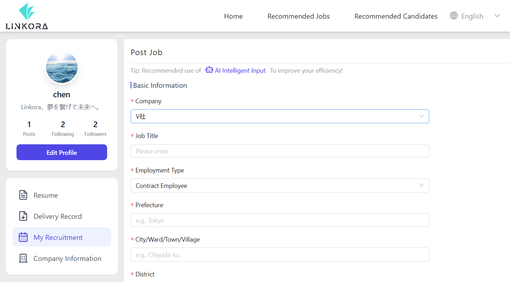The height and width of the screenshot is (282, 510).
Task: Click the AI Intelligent Input robot icon
Action: (x=209, y=70)
